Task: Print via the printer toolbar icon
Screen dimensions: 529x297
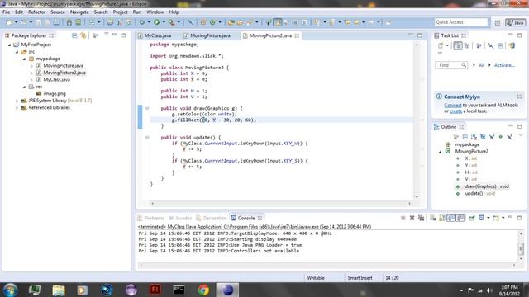Action: point(56,22)
